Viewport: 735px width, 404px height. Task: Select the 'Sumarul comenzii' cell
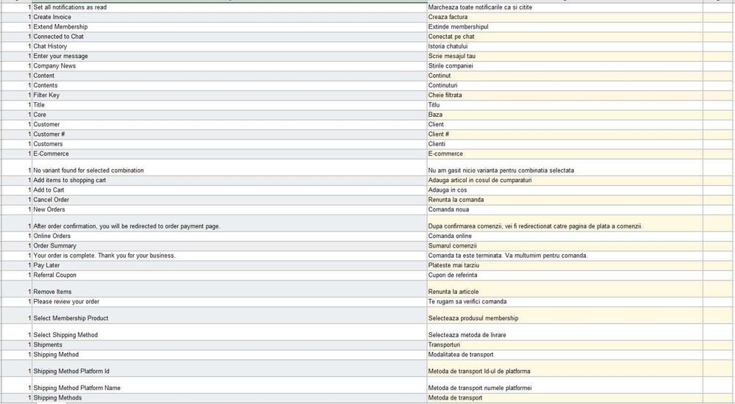(564, 246)
